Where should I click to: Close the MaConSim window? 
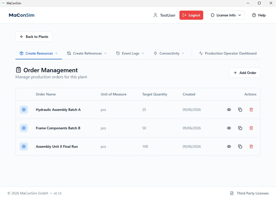click(x=271, y=3)
